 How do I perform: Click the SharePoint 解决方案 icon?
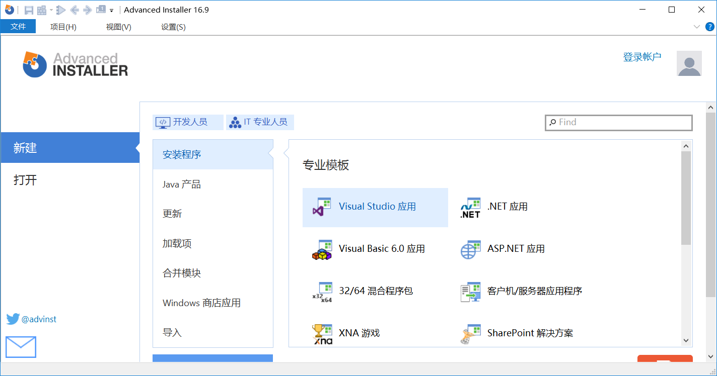[470, 334]
